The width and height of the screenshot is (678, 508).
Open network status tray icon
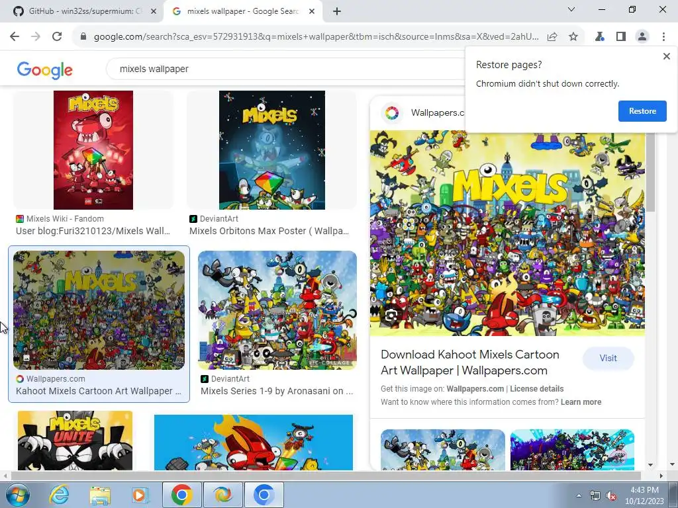point(595,496)
